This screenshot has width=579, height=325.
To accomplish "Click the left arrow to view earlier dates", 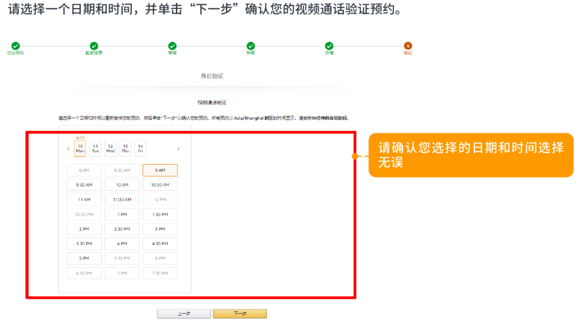I will pyautogui.click(x=68, y=149).
